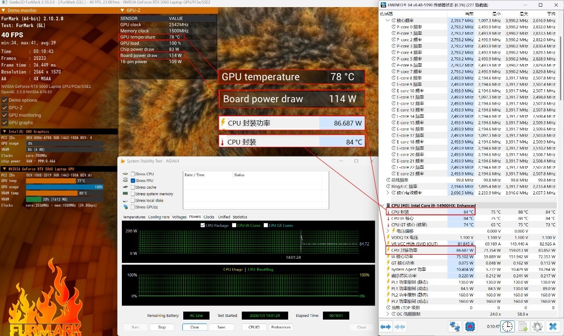Click FurMark GPU usage 100% bar
The image size is (564, 336).
tap(64, 187)
